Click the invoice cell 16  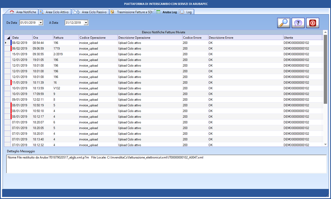[66, 83]
